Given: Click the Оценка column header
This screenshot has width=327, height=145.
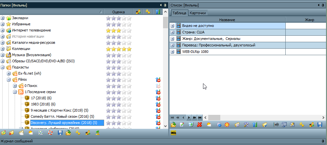Looking at the screenshot, I should point(118,12).
